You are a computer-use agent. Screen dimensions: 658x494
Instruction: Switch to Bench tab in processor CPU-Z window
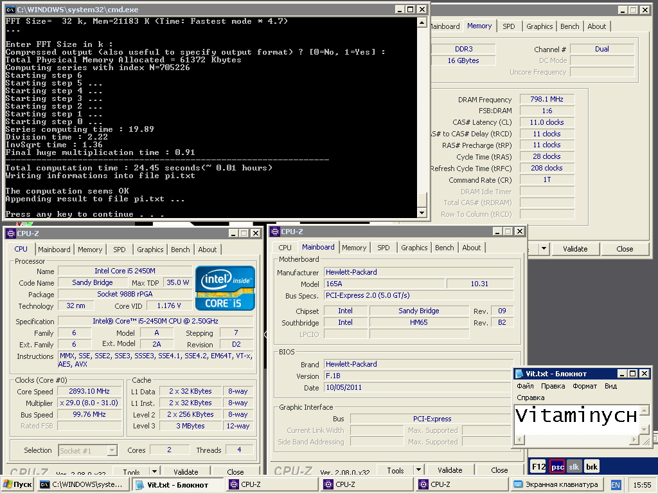181,250
